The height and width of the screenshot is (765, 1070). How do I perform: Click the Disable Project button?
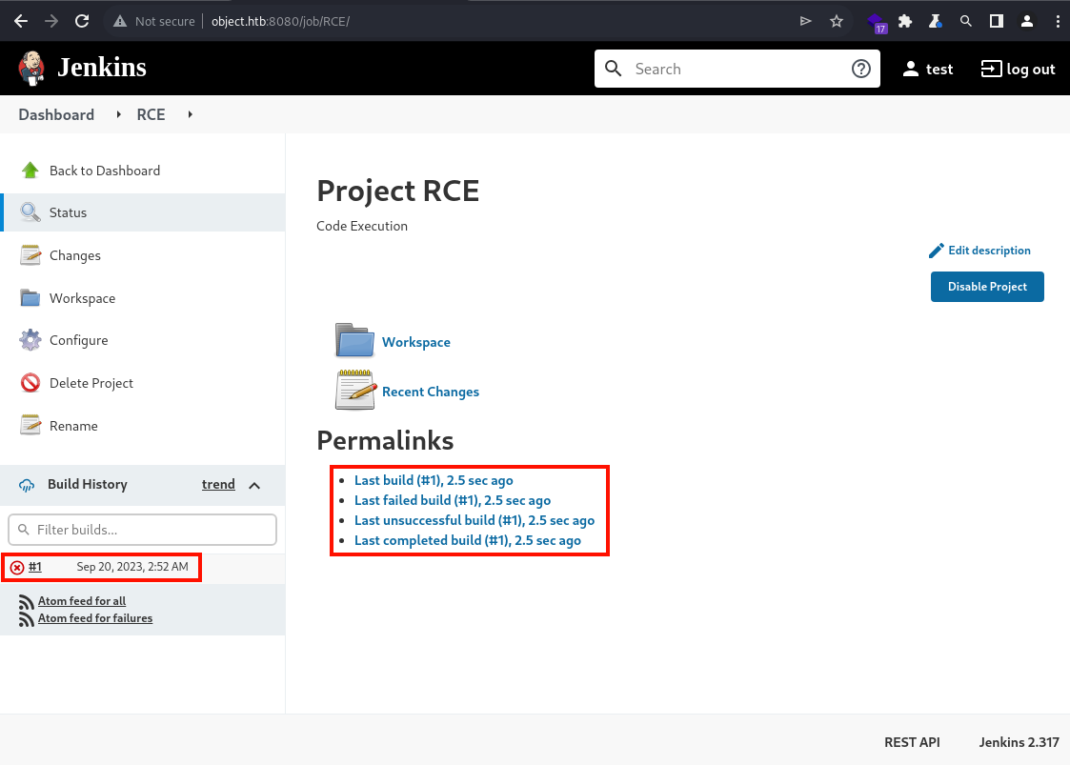pyautogui.click(x=987, y=287)
